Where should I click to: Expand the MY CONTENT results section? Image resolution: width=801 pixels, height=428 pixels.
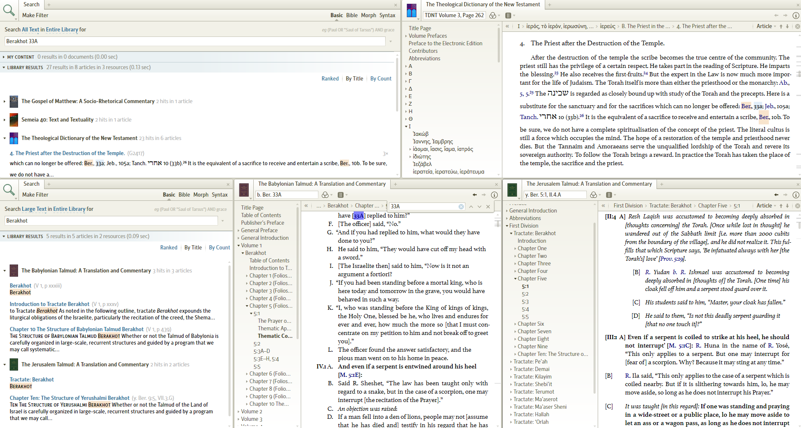(4, 57)
